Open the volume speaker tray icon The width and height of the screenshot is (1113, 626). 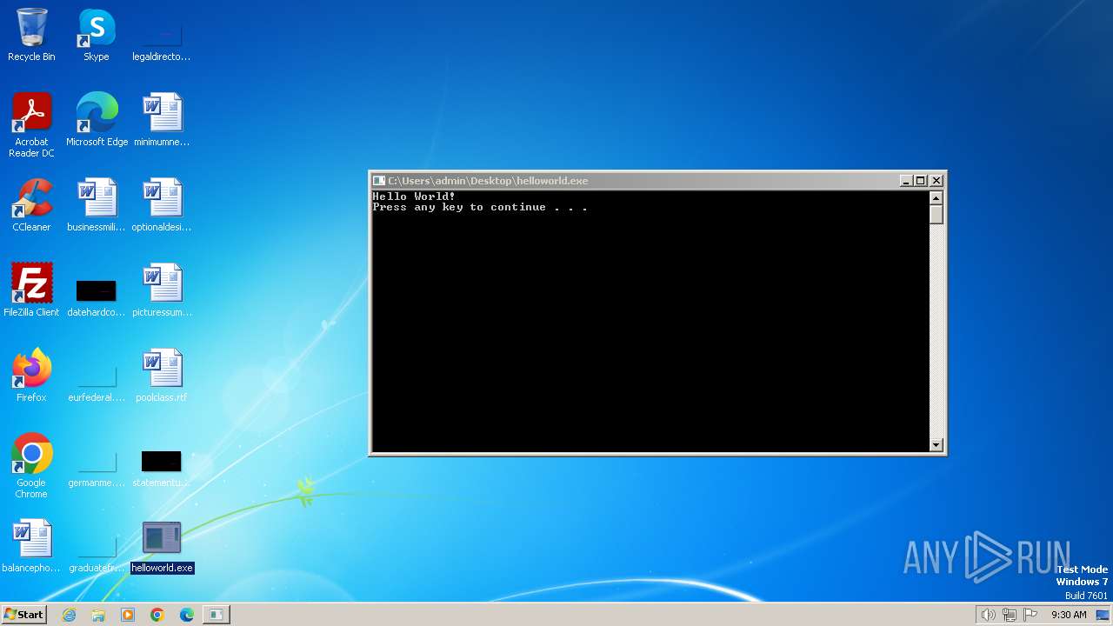988,615
